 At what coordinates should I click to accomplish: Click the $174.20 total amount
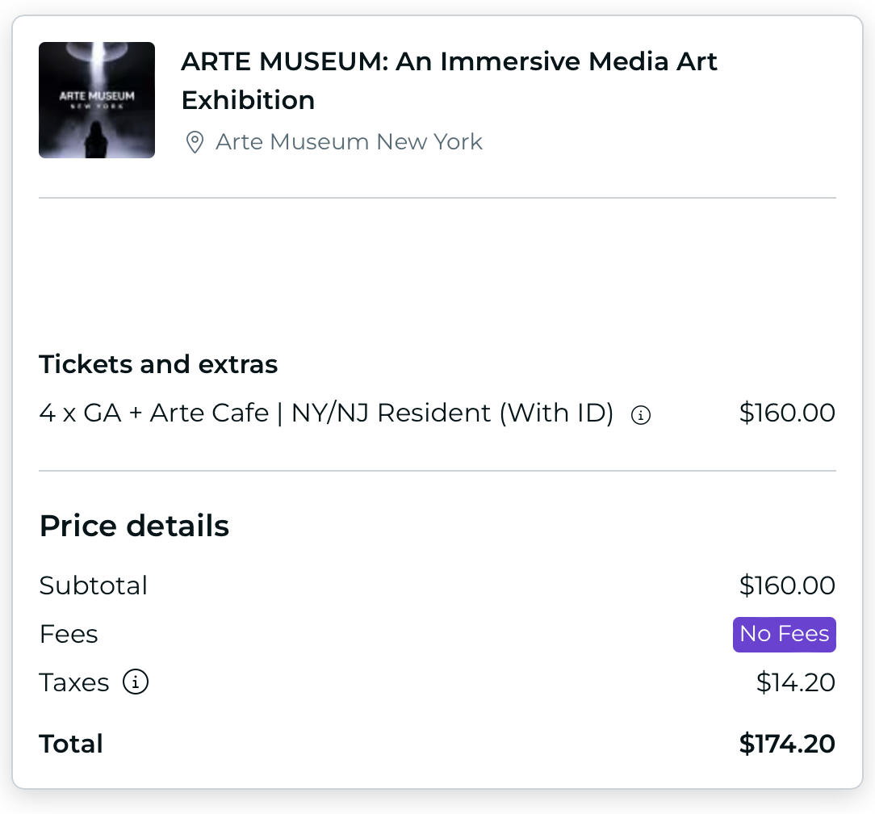[x=787, y=744]
